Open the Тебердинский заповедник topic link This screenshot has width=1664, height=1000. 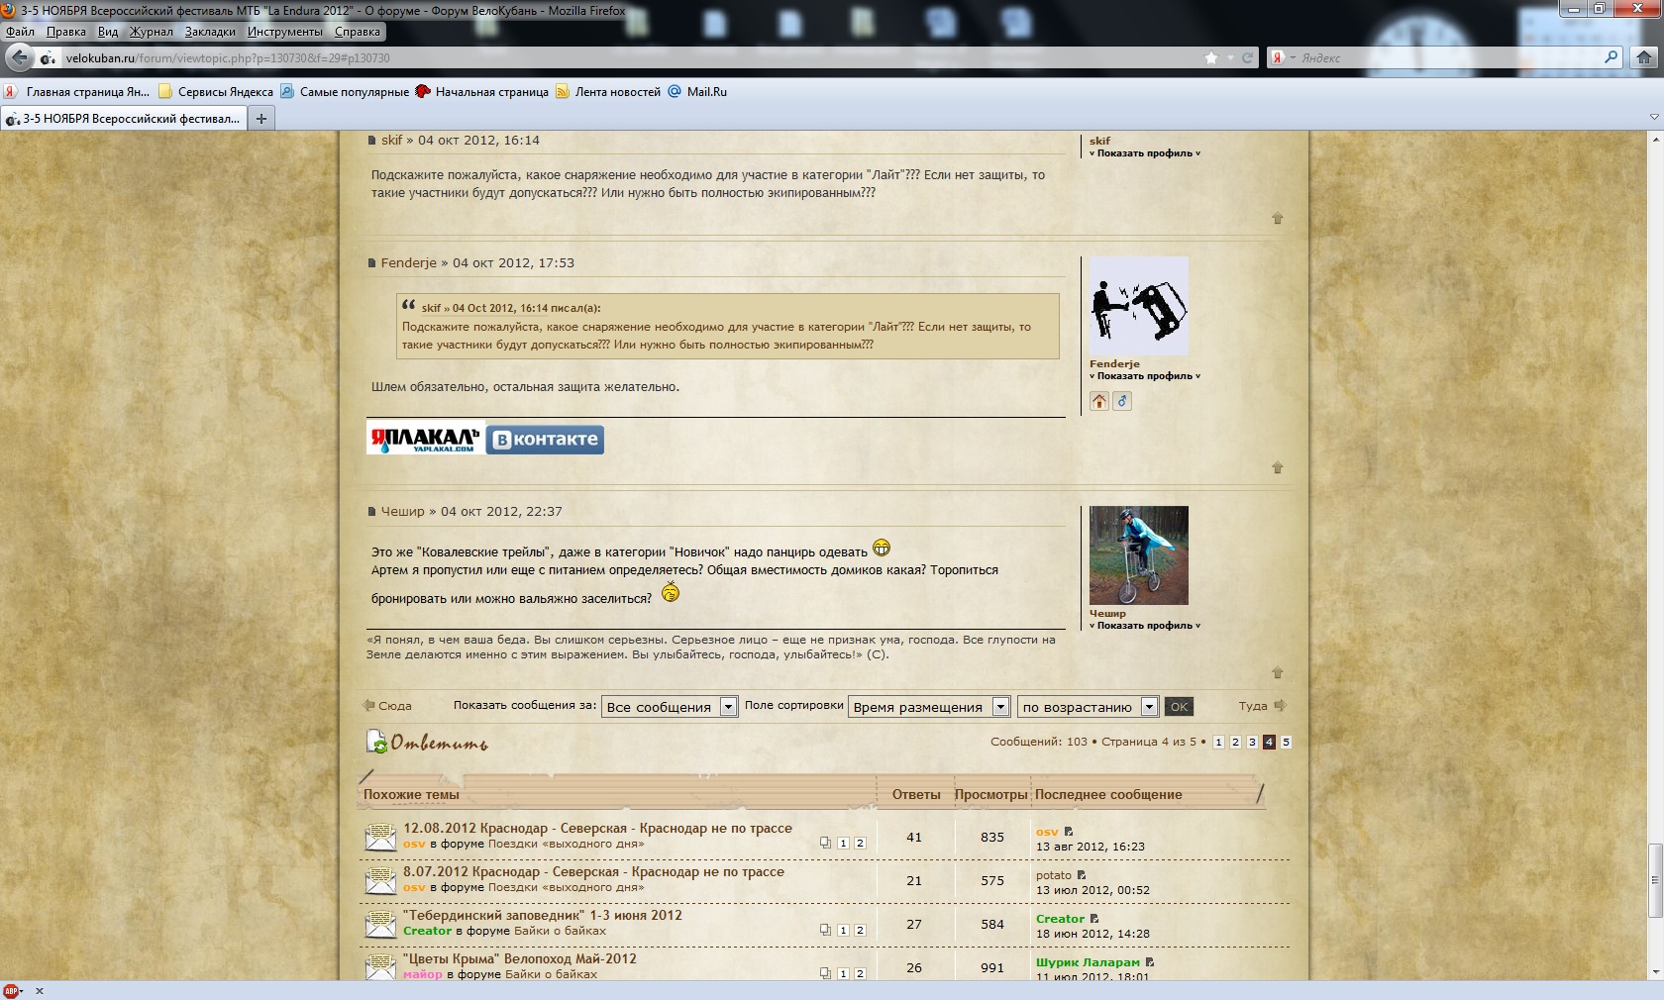click(542, 915)
